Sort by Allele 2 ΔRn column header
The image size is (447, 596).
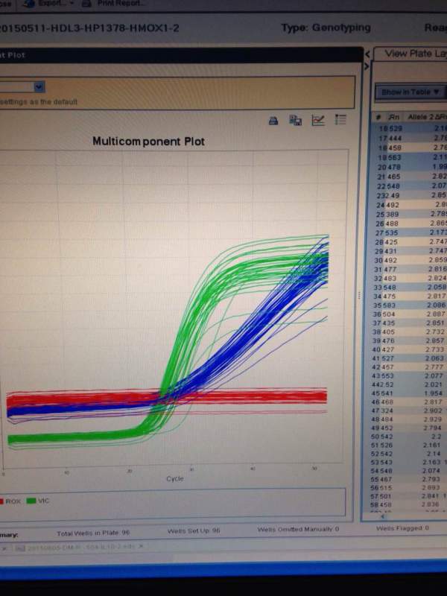(x=425, y=117)
